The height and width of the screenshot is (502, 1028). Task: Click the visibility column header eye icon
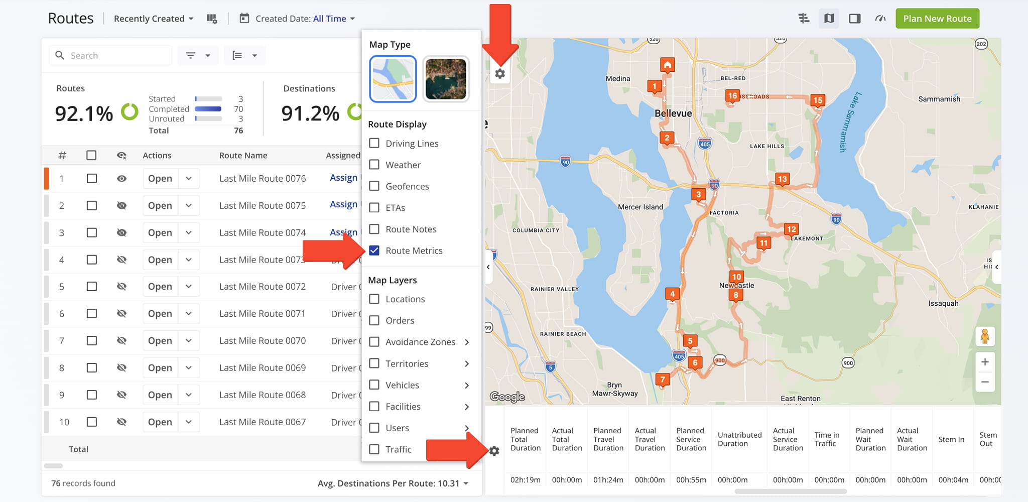[x=121, y=156]
